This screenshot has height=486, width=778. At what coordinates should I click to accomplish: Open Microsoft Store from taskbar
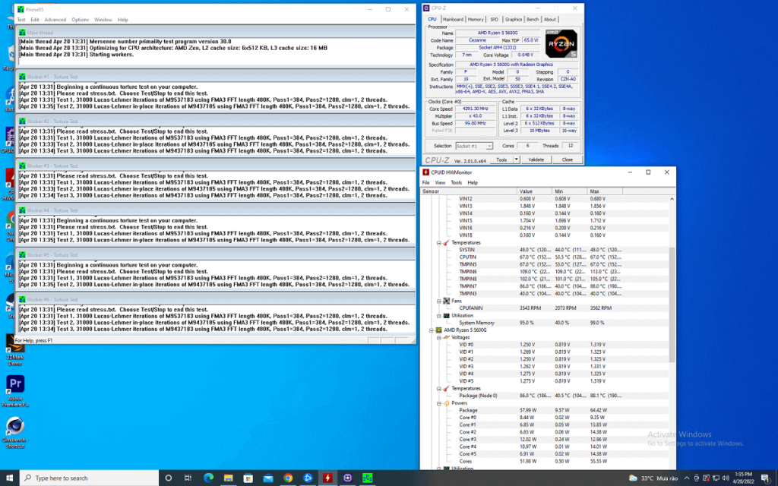[248, 478]
